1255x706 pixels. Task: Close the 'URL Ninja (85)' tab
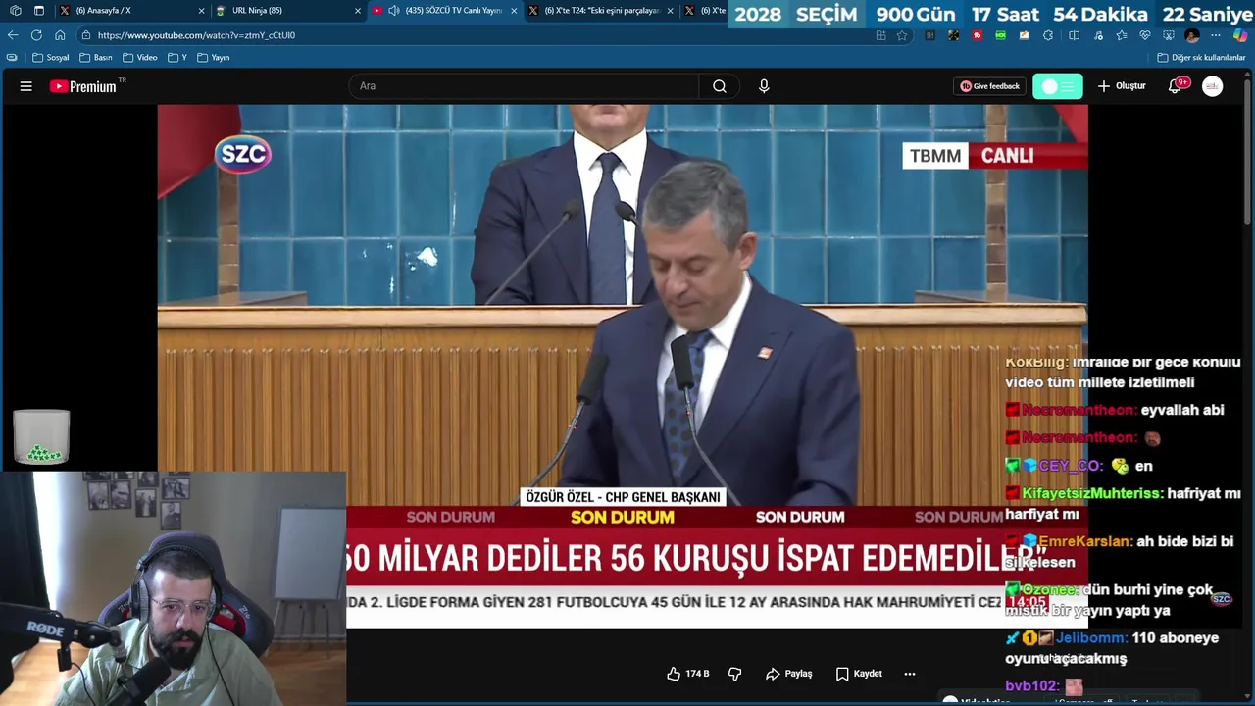coord(358,11)
